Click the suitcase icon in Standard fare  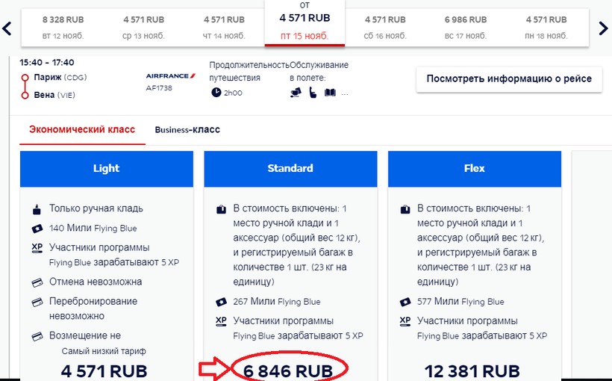220,208
